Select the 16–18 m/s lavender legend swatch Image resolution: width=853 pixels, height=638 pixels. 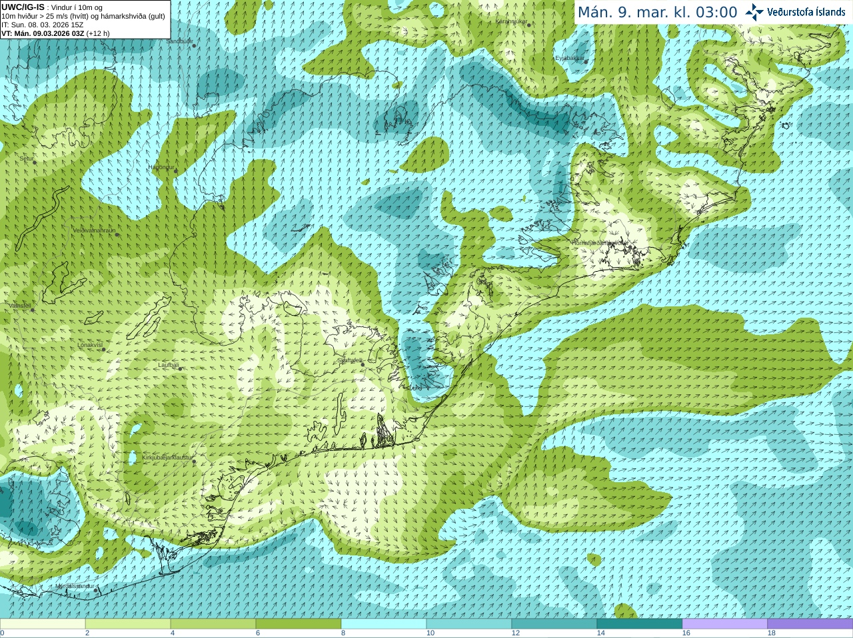point(725,624)
